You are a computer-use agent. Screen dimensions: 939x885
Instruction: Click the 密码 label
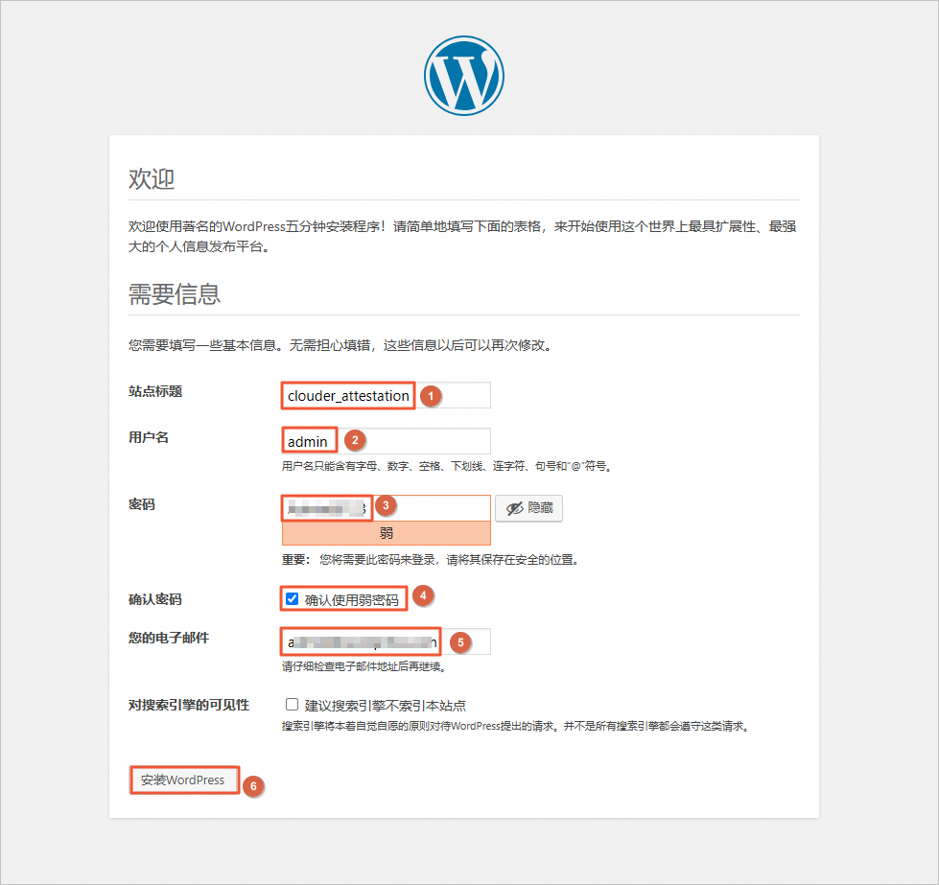(142, 504)
